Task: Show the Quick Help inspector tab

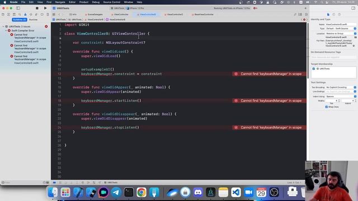Action: click(340, 15)
